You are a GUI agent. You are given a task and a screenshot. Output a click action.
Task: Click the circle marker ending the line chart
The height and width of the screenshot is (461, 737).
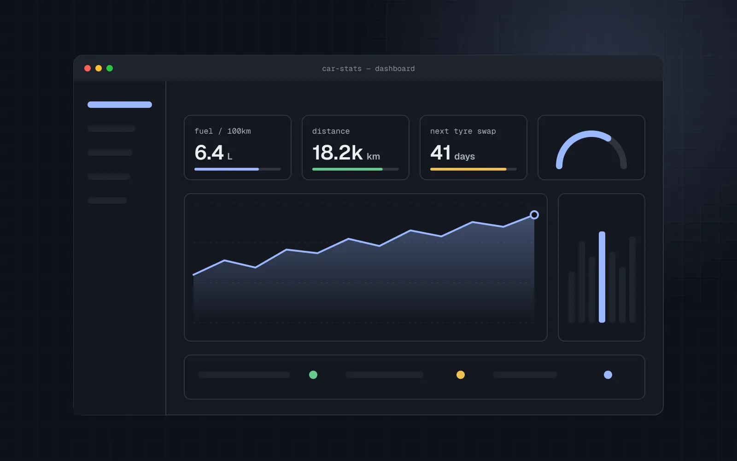(534, 215)
